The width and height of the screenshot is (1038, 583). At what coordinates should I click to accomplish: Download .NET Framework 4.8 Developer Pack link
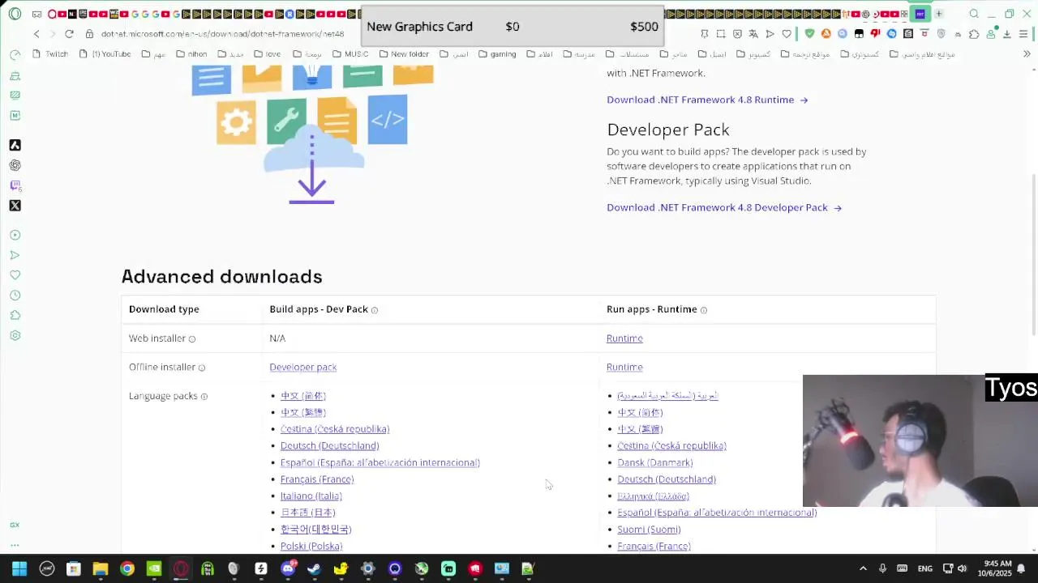724,207
